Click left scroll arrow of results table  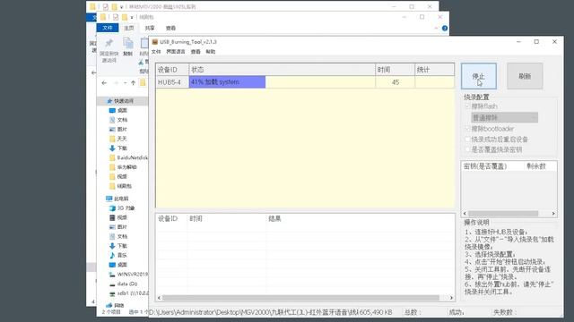click(159, 298)
